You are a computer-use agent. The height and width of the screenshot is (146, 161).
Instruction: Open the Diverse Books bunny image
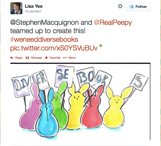tap(80, 101)
